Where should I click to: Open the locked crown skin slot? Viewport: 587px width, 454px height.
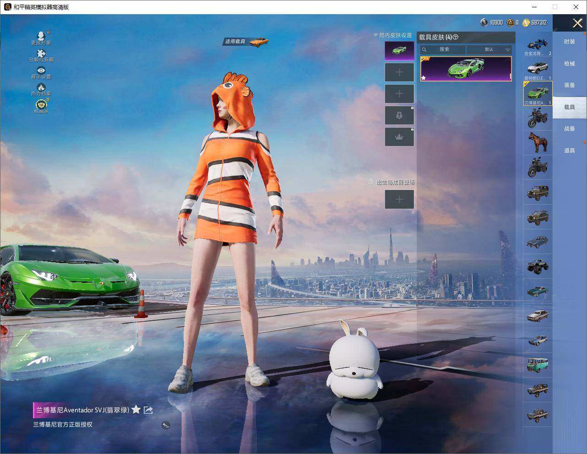[x=399, y=137]
